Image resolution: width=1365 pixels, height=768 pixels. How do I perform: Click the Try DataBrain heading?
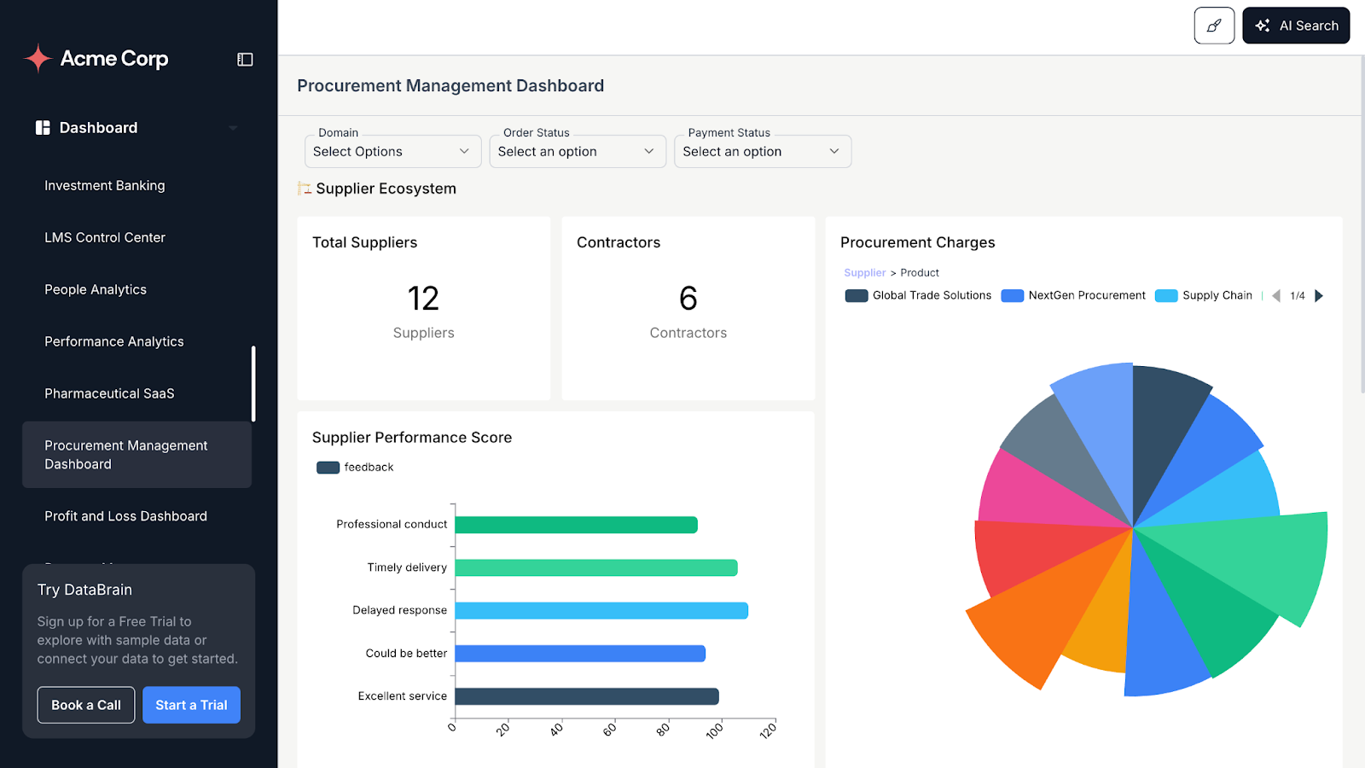click(84, 590)
